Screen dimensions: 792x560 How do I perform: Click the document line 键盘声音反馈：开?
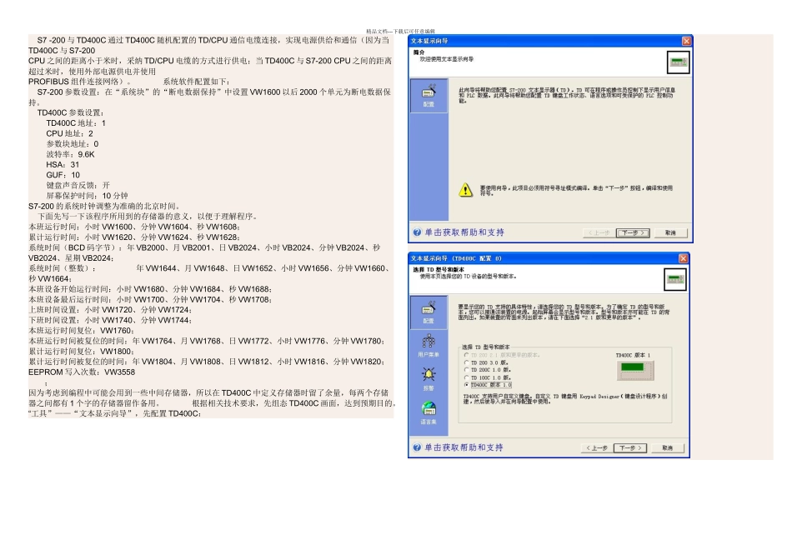tap(78, 185)
